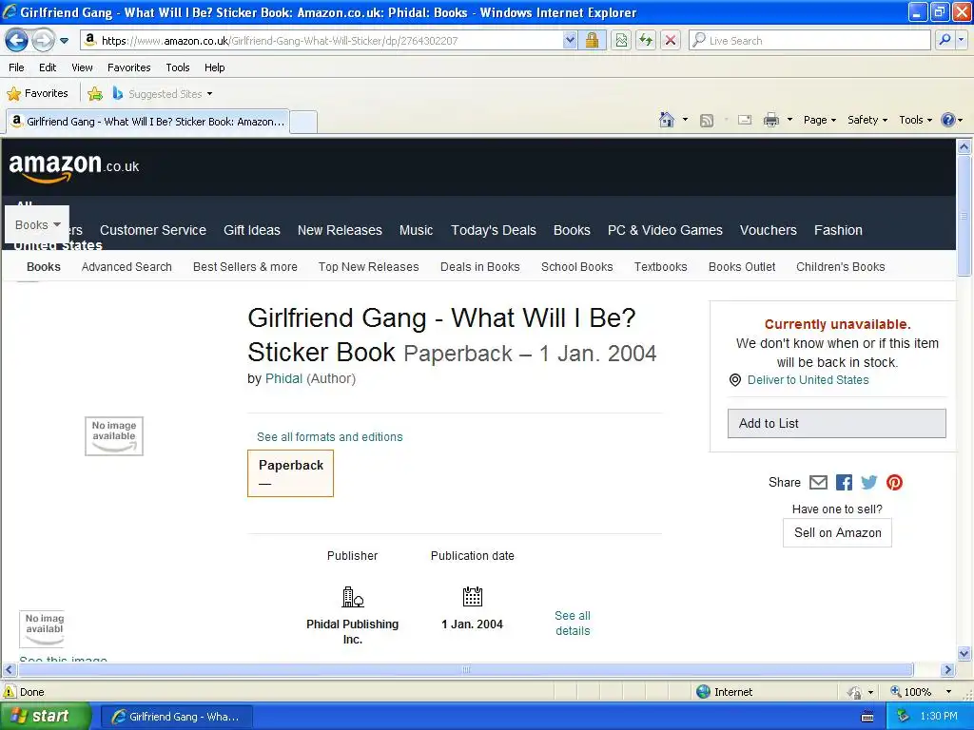Open the Page command bar menu

tap(819, 121)
